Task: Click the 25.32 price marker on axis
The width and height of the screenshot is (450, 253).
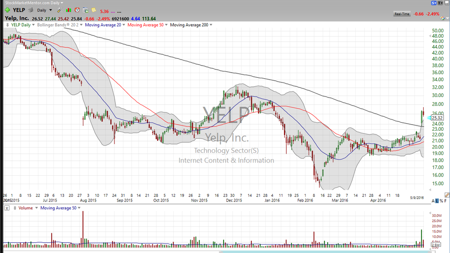Action: pyautogui.click(x=437, y=118)
